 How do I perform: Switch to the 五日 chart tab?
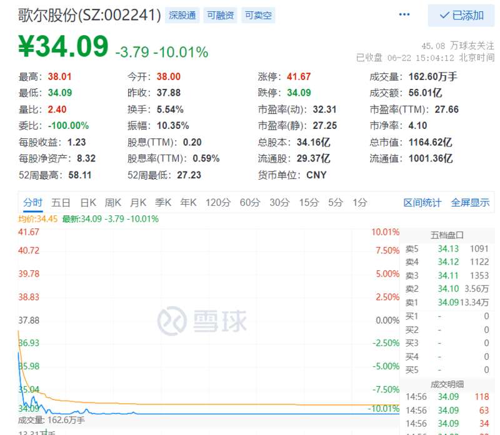click(61, 203)
